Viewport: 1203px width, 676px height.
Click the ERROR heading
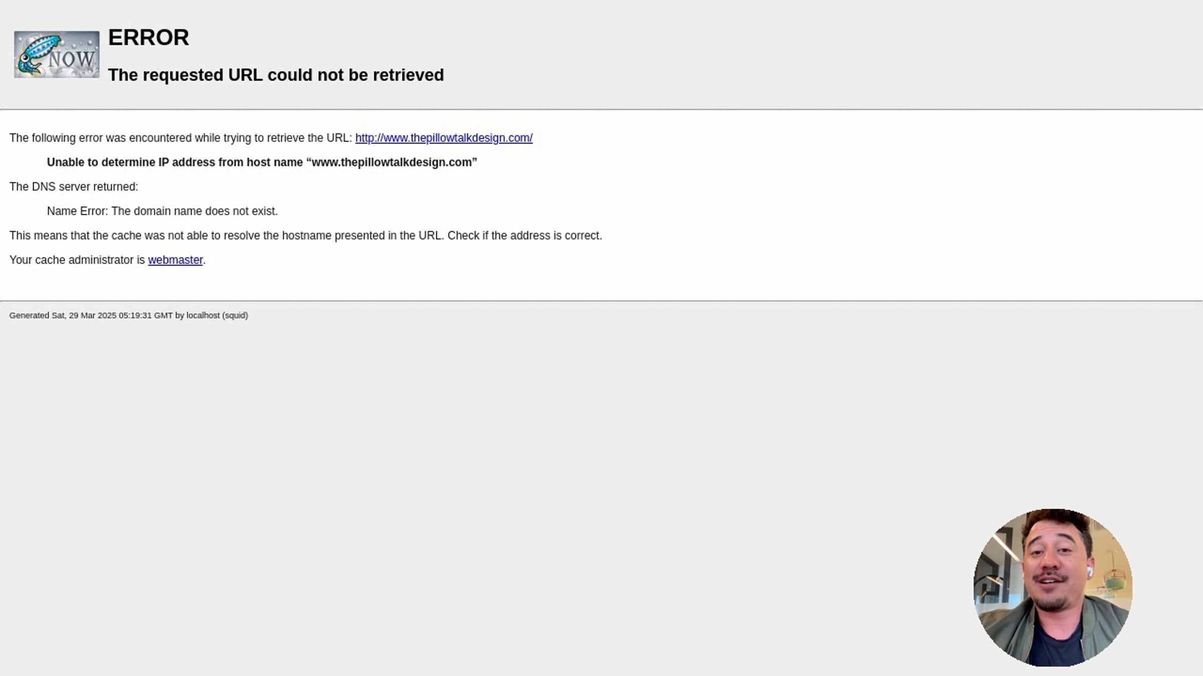(148, 38)
